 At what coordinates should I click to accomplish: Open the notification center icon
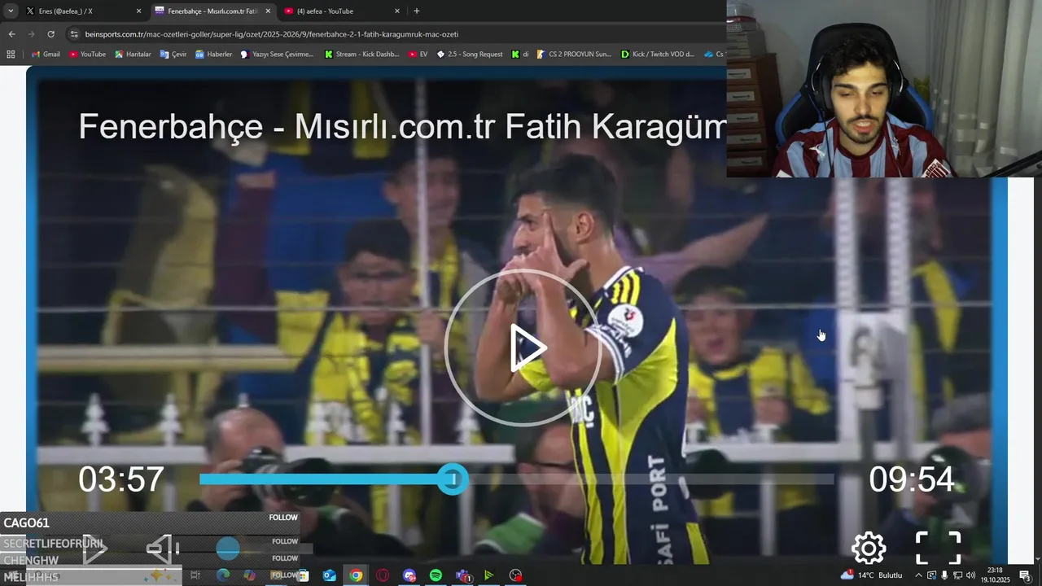click(1025, 575)
